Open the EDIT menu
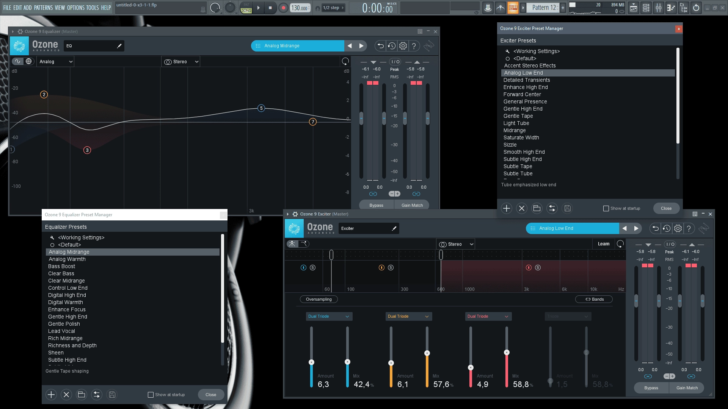This screenshot has width=728, height=409. pos(17,8)
